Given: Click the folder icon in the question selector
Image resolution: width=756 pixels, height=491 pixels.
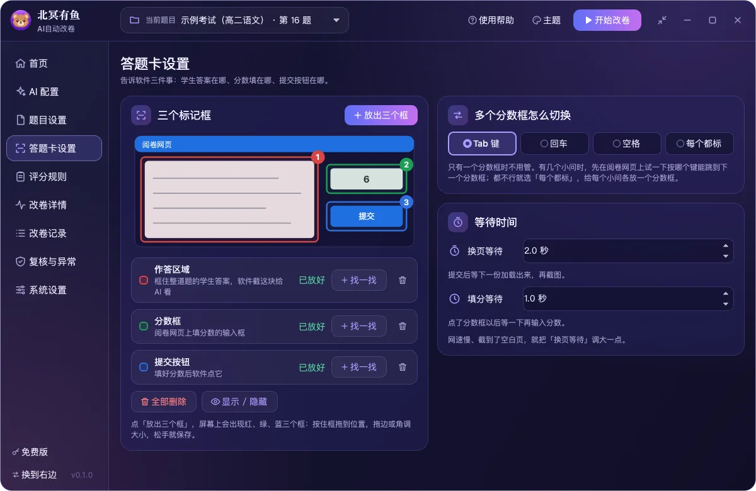Looking at the screenshot, I should click(x=134, y=20).
